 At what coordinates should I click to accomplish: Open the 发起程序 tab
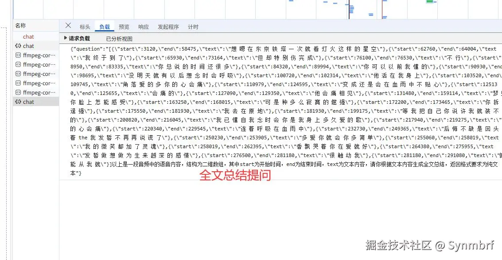(x=167, y=26)
